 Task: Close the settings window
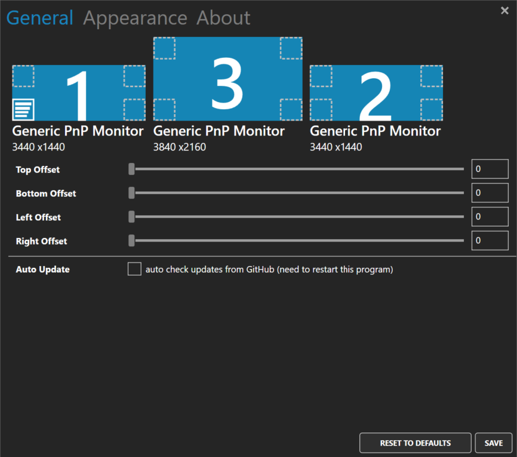click(x=504, y=11)
